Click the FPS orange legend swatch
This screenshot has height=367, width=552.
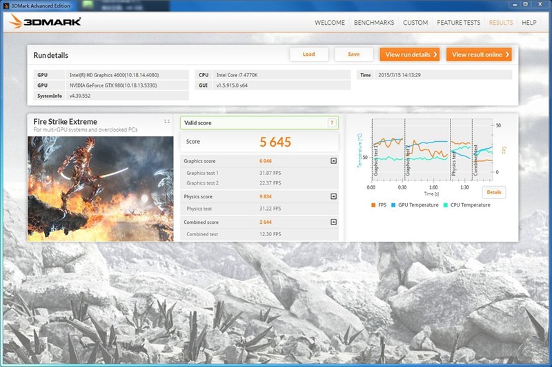pos(373,205)
